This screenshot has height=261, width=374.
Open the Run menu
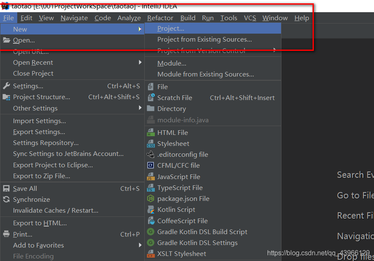click(x=208, y=18)
